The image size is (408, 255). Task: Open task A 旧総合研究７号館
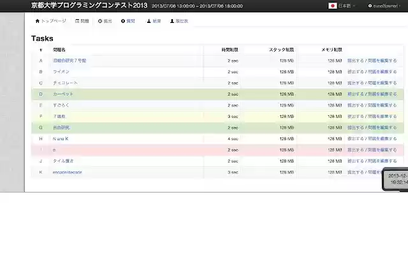(x=69, y=61)
